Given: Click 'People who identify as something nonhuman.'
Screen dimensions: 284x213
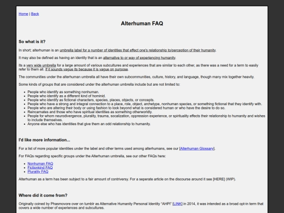Looking at the screenshot, I should [63, 92].
